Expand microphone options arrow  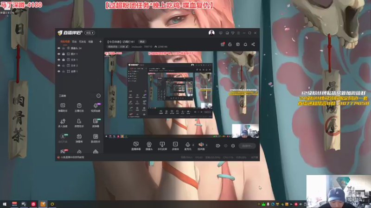193,145
